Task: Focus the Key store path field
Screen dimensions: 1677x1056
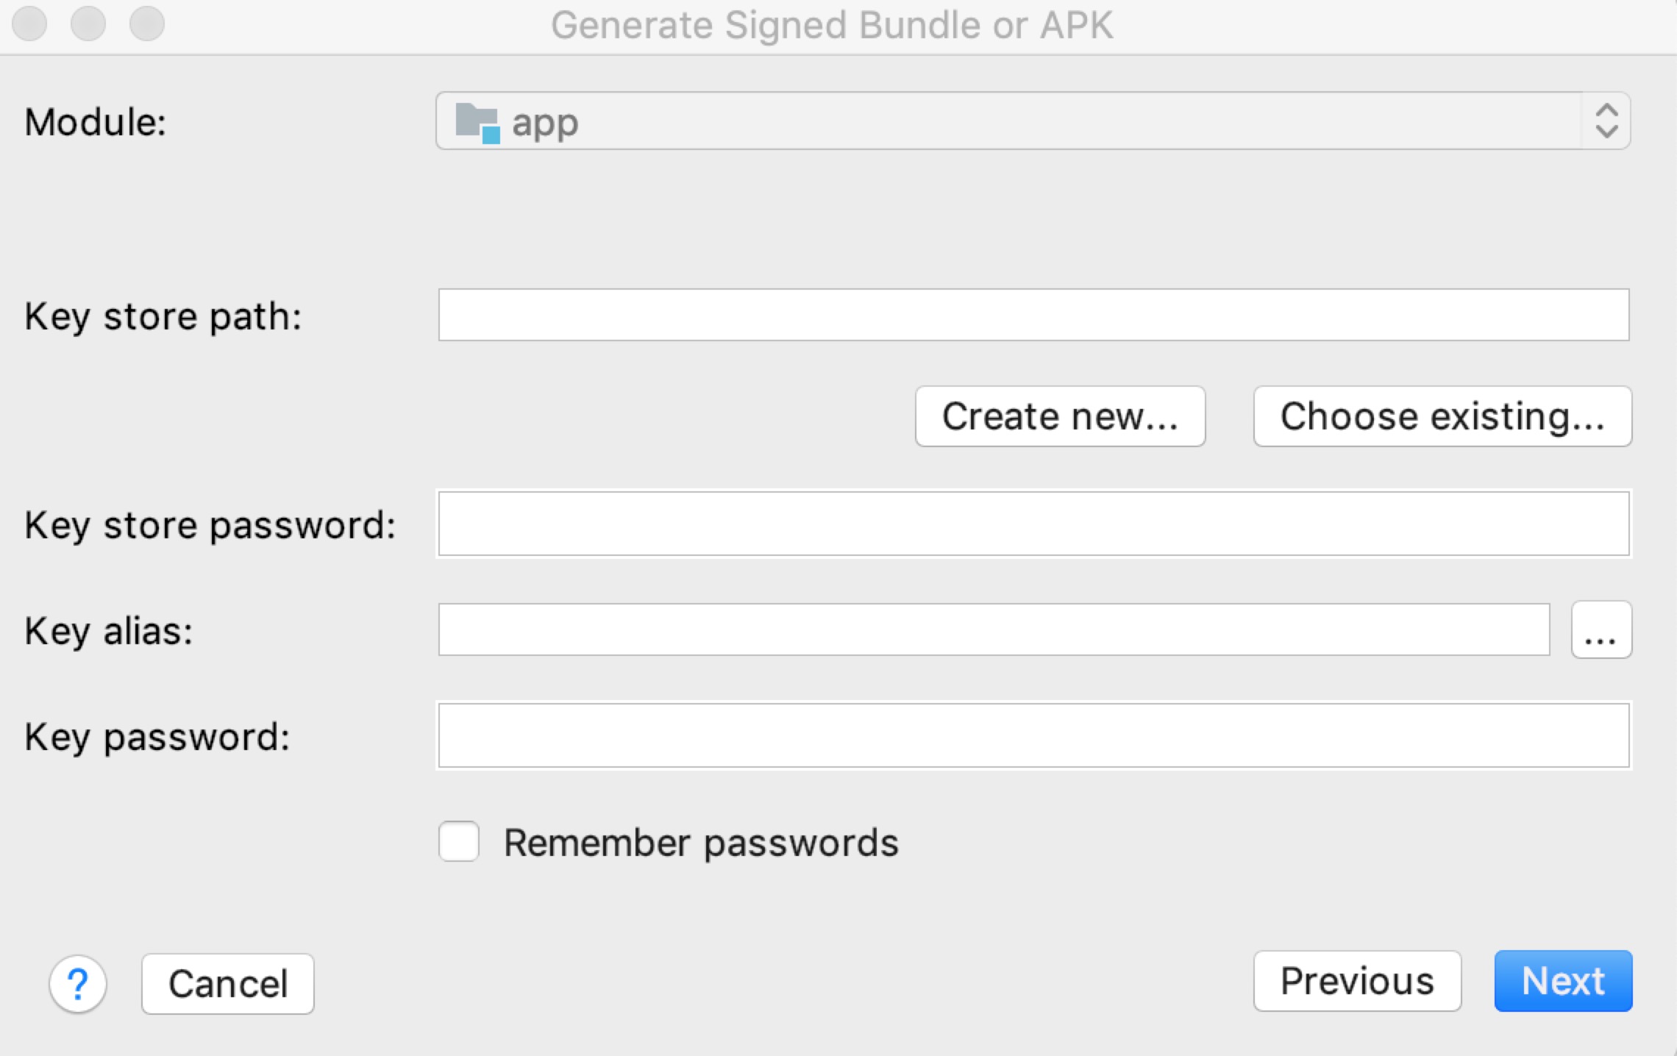Action: coord(1033,315)
